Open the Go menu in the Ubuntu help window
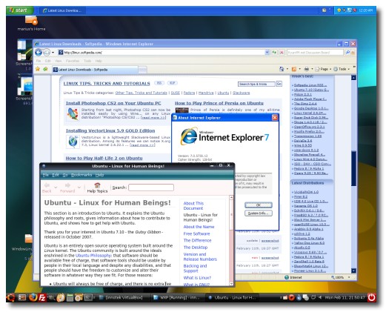386x312 pixels. 65,175
